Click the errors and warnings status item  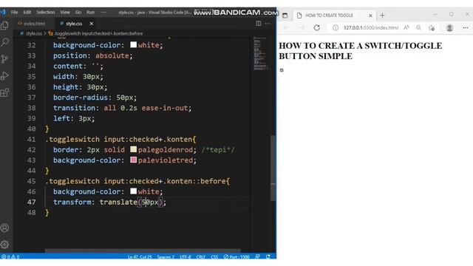(10, 256)
